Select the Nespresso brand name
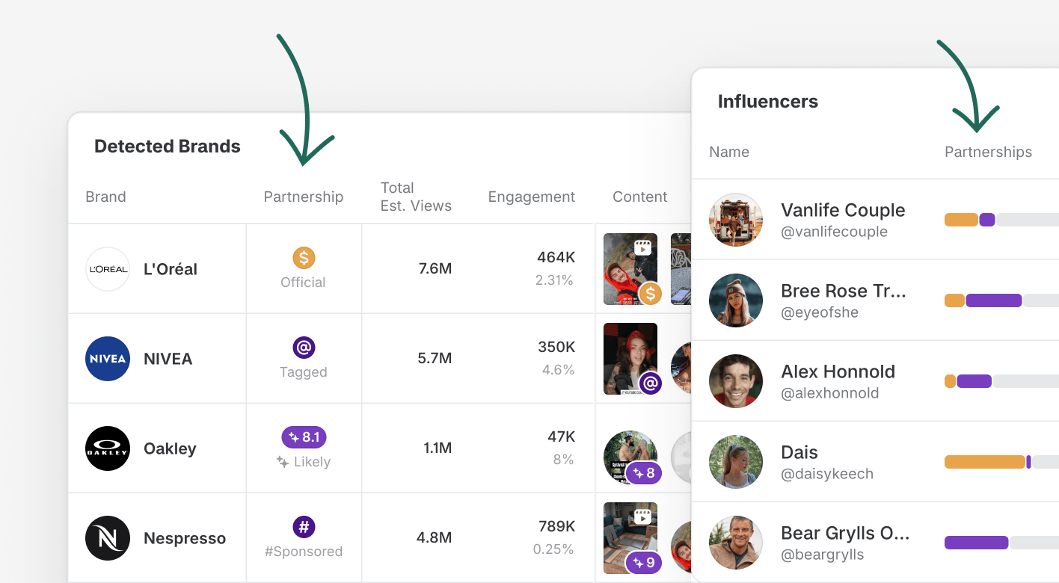This screenshot has width=1059, height=583. click(x=185, y=538)
